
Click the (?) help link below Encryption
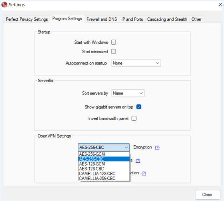(138, 160)
